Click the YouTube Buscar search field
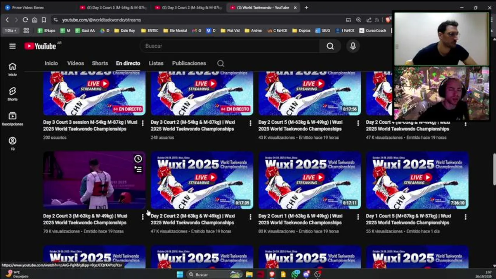496x279 pixels. (230, 46)
